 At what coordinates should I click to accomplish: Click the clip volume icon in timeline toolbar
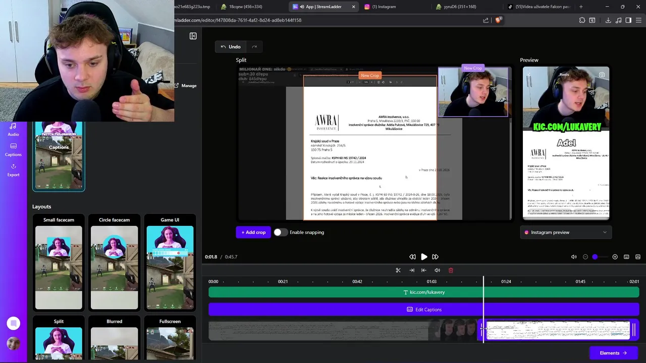point(437,270)
